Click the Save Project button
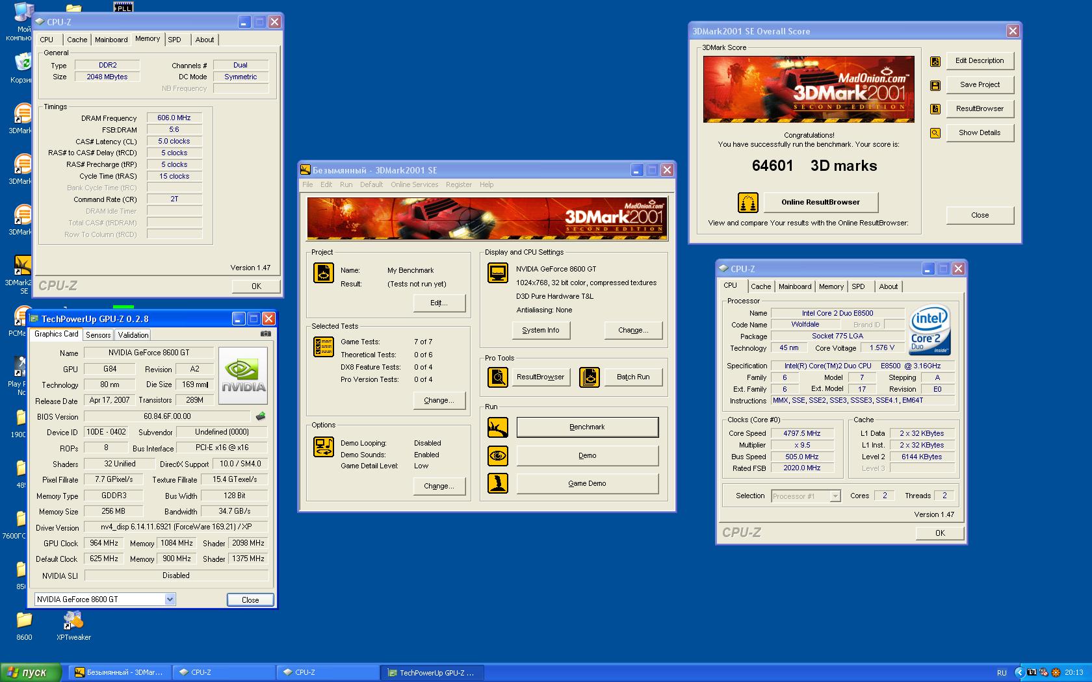Viewport: 1092px width, 682px height. point(980,84)
